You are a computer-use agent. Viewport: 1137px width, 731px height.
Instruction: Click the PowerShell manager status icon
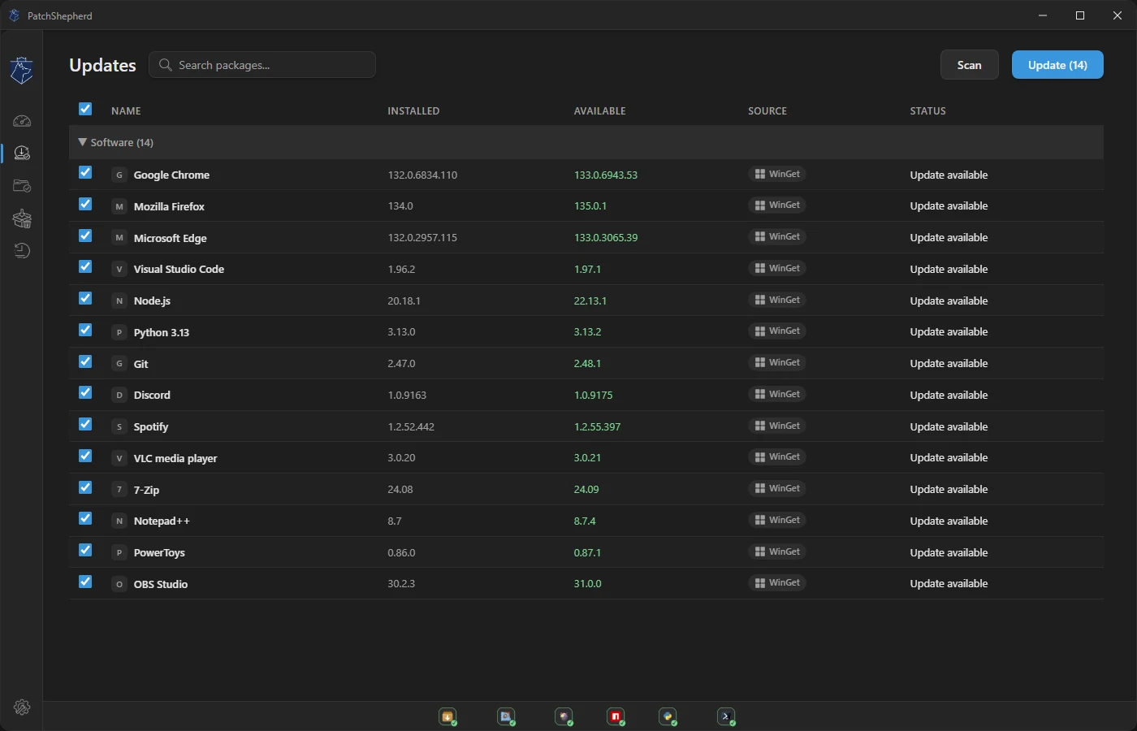(726, 716)
